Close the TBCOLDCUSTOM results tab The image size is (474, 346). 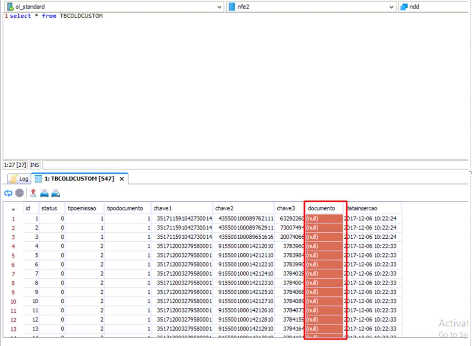point(122,179)
